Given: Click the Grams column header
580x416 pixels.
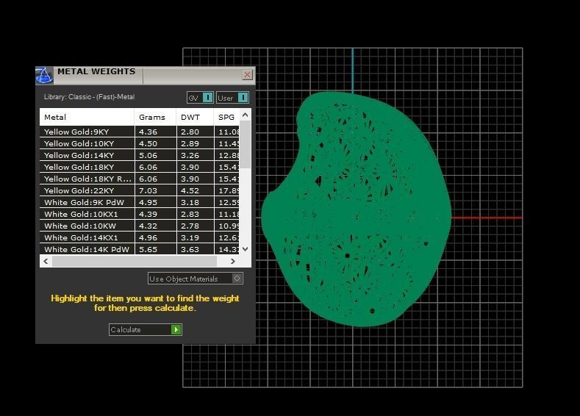Looking at the screenshot, I should point(155,117).
